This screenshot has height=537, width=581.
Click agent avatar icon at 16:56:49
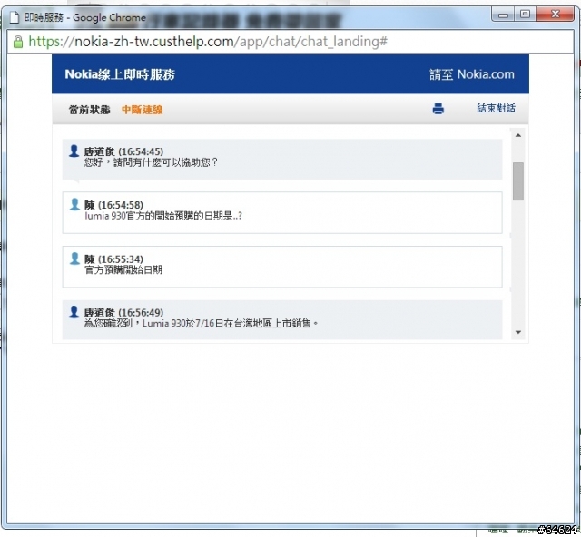coord(74,312)
